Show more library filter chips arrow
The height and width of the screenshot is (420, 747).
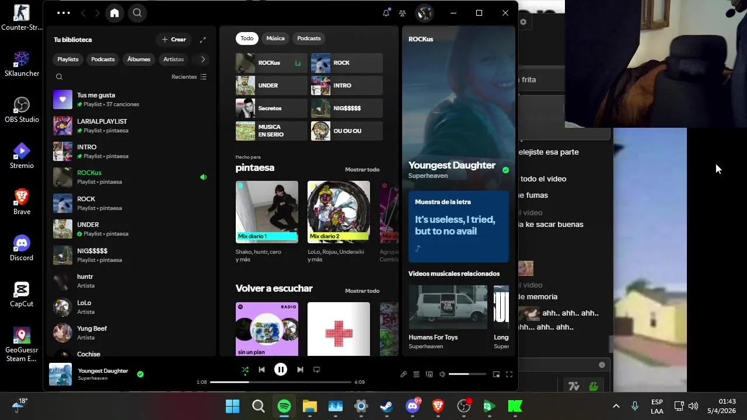203,60
